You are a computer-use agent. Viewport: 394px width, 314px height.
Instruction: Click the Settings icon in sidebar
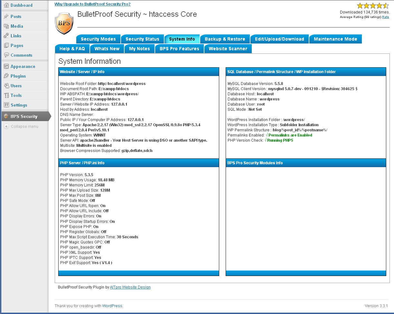(x=6, y=105)
